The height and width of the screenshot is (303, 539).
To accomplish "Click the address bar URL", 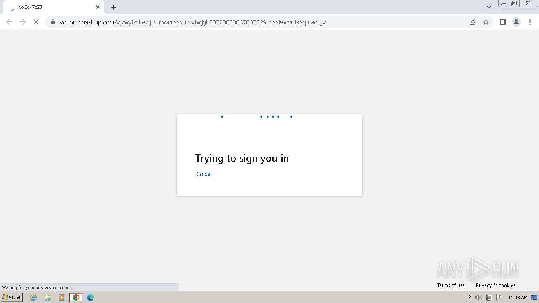I will tap(192, 22).
